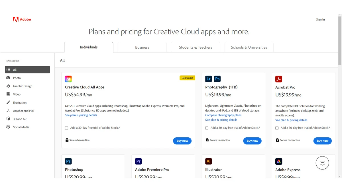Enable Adobe Stock trial for Creative Cloud All Apps
The image size is (342, 192).
point(67,128)
